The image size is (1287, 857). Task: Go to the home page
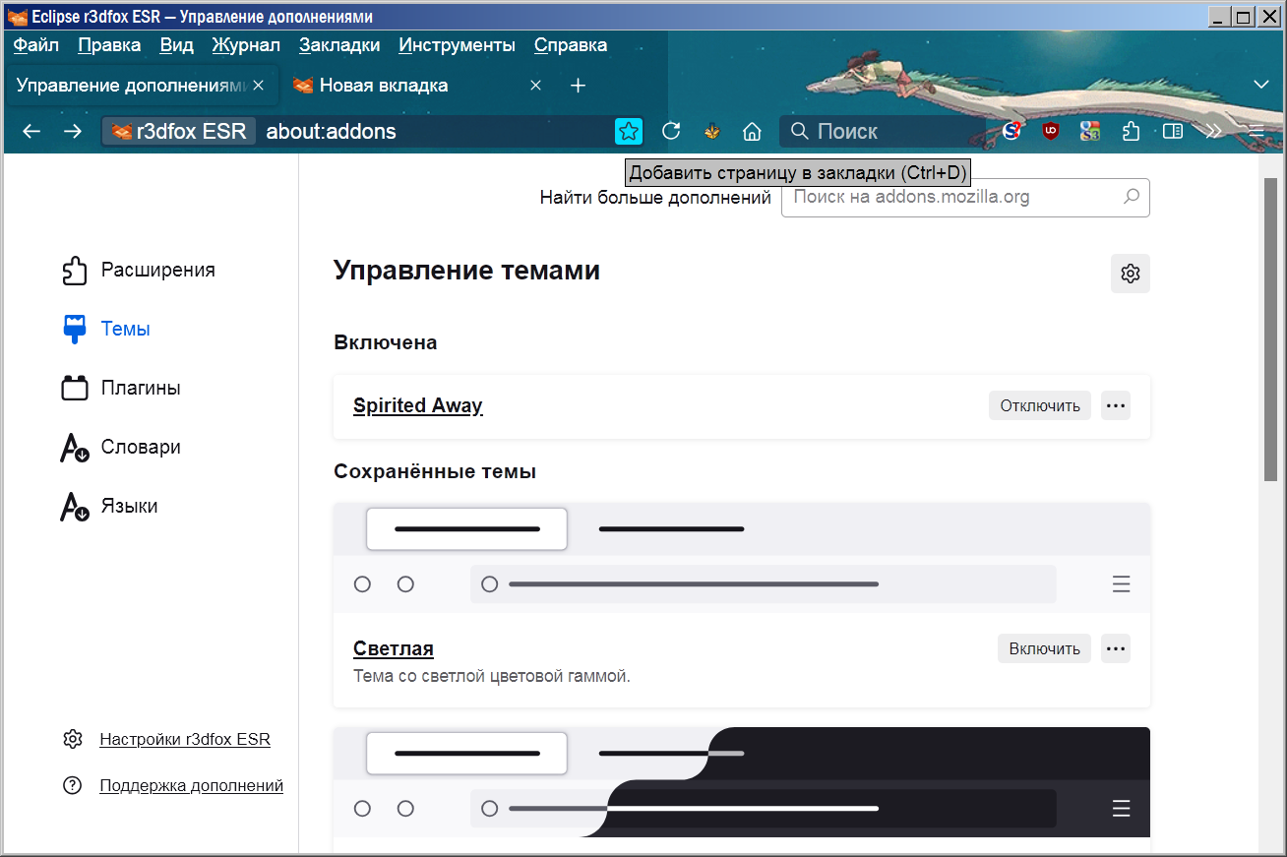coord(753,131)
